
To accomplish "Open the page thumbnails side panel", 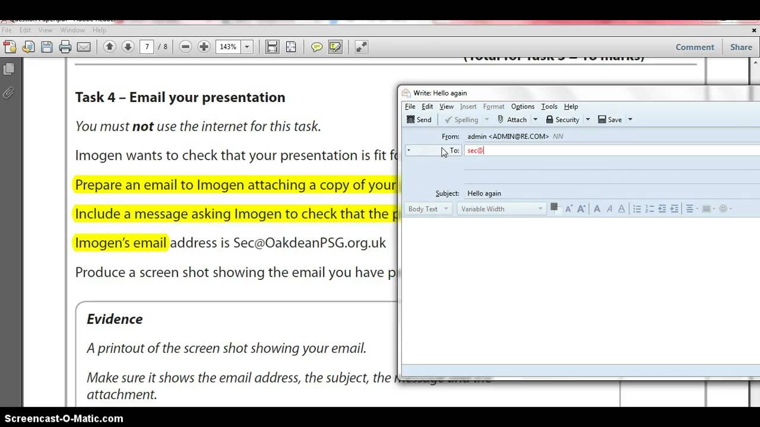I will coord(9,69).
